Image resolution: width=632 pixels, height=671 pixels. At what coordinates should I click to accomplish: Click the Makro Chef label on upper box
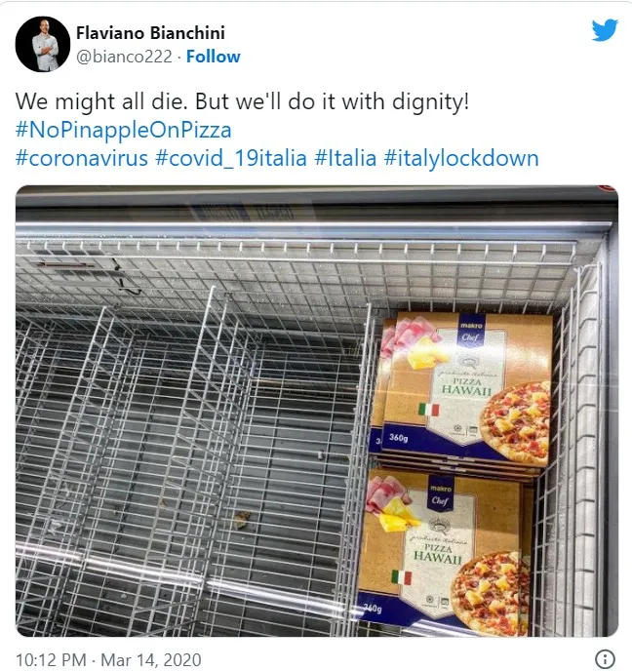click(x=471, y=332)
